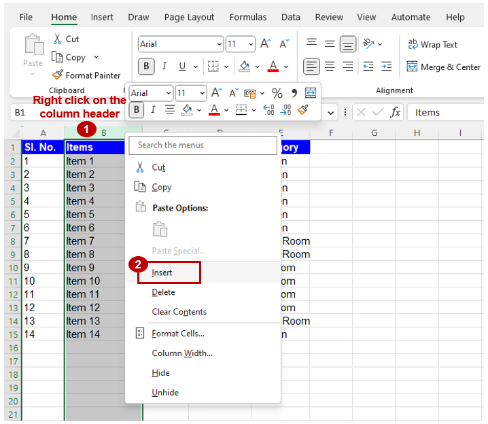The height and width of the screenshot is (424, 488).
Task: Open the ribbon Font Color dropdown arrow
Action: pyautogui.click(x=286, y=67)
